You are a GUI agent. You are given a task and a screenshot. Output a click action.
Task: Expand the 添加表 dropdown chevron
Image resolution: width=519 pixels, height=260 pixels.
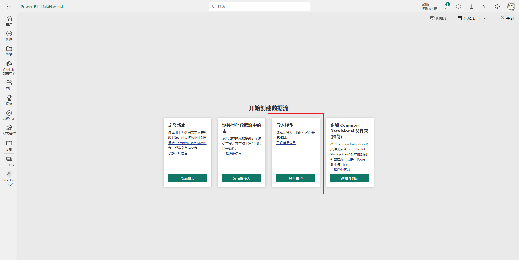tap(484, 18)
